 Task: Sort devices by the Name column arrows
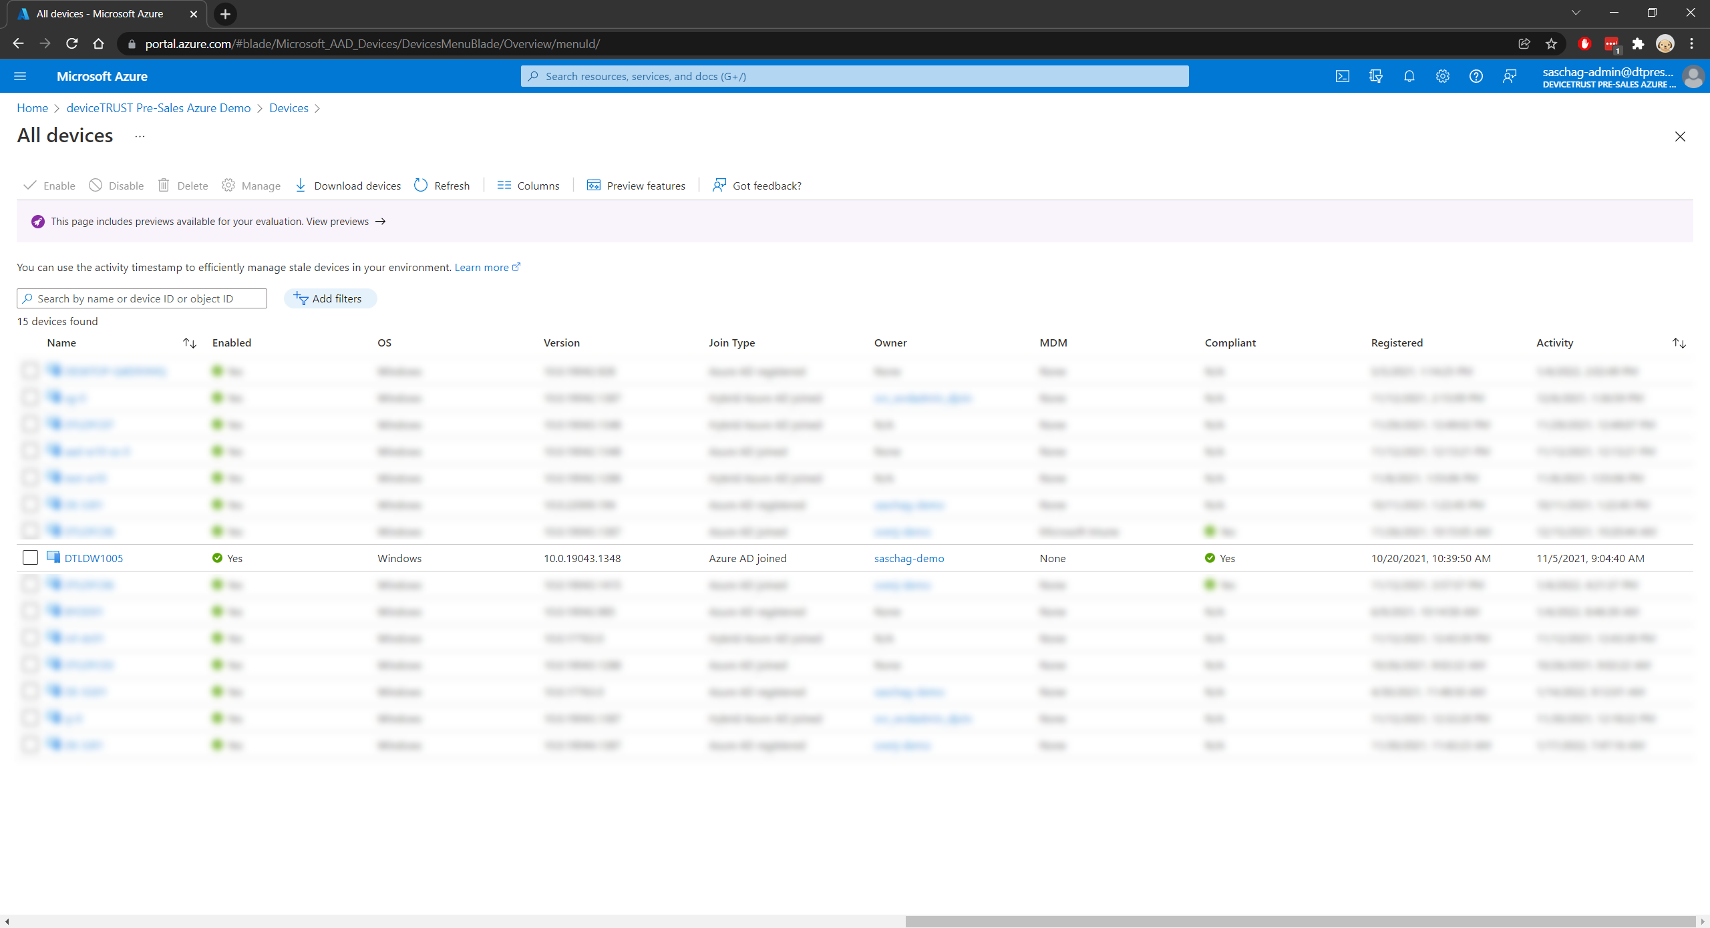(189, 342)
